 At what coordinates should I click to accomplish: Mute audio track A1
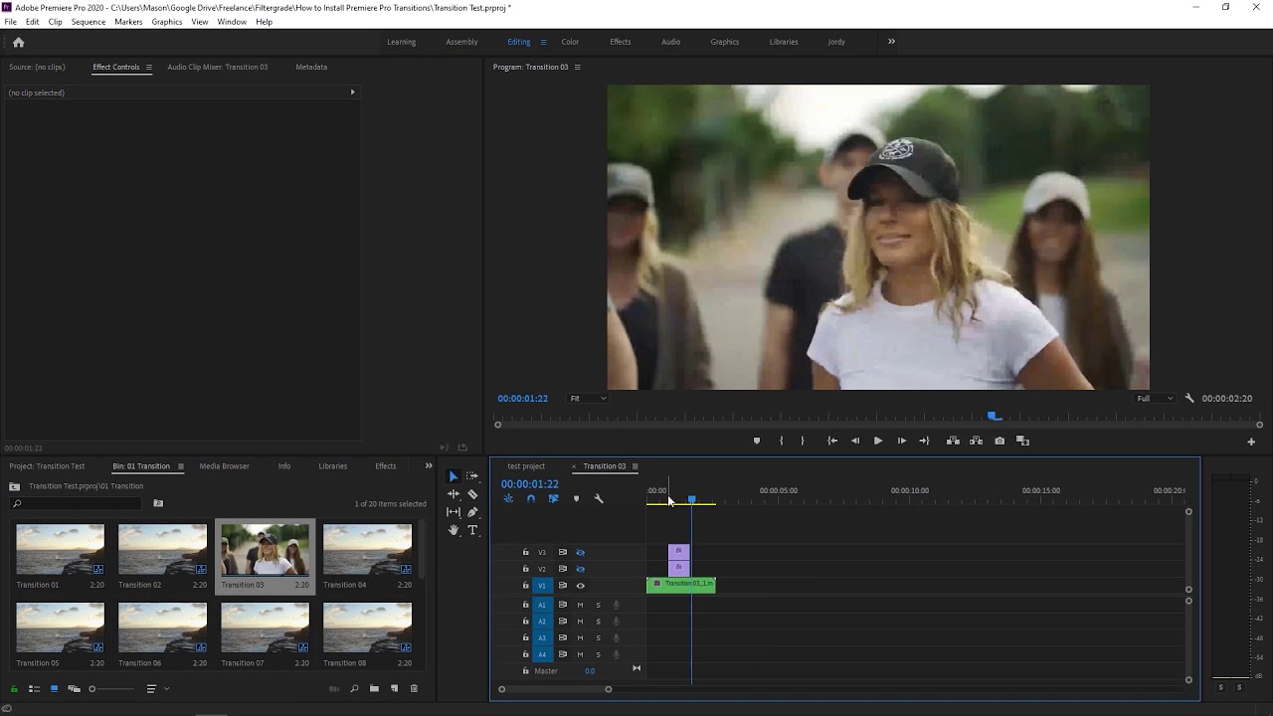click(x=581, y=605)
